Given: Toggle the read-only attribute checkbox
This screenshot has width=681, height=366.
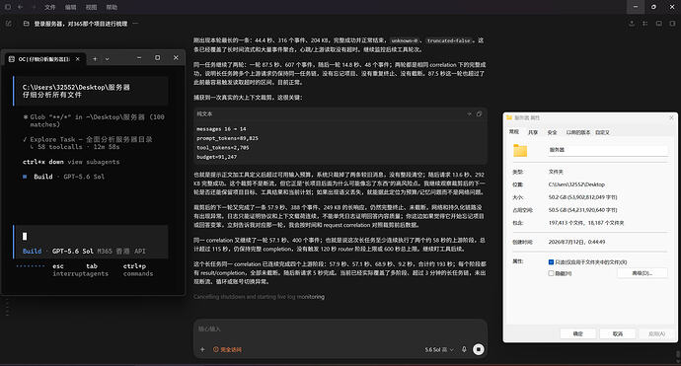Looking at the screenshot, I should [x=551, y=262].
